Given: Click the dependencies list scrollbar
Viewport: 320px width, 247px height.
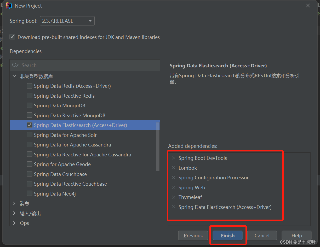Looking at the screenshot, I should (x=158, y=146).
